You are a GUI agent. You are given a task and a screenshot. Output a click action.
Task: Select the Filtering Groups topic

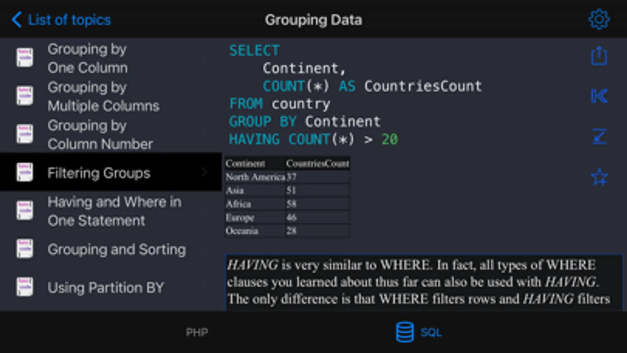coord(111,173)
